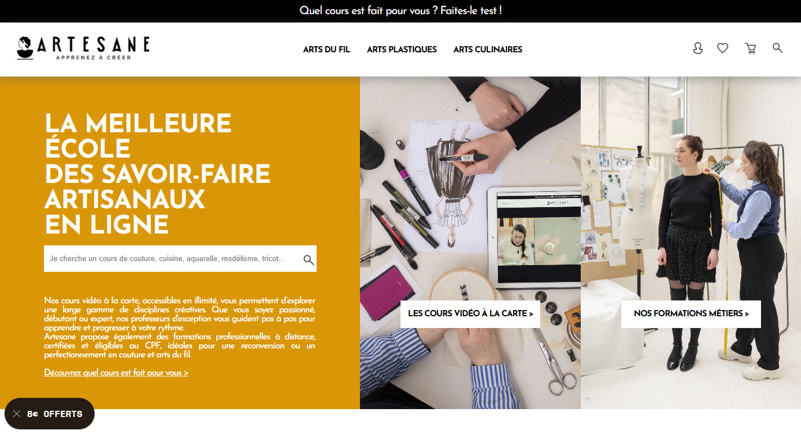Select the hero headline La meilleure école
This screenshot has width=801, height=435.
tap(158, 174)
